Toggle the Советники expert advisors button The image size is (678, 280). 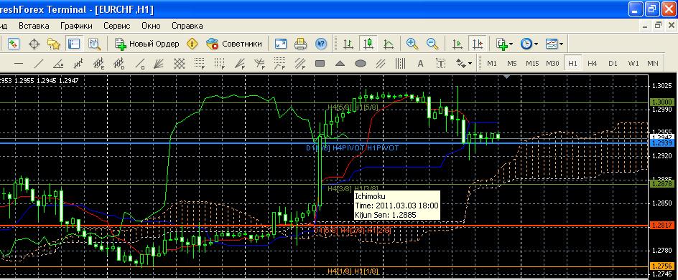click(x=234, y=44)
